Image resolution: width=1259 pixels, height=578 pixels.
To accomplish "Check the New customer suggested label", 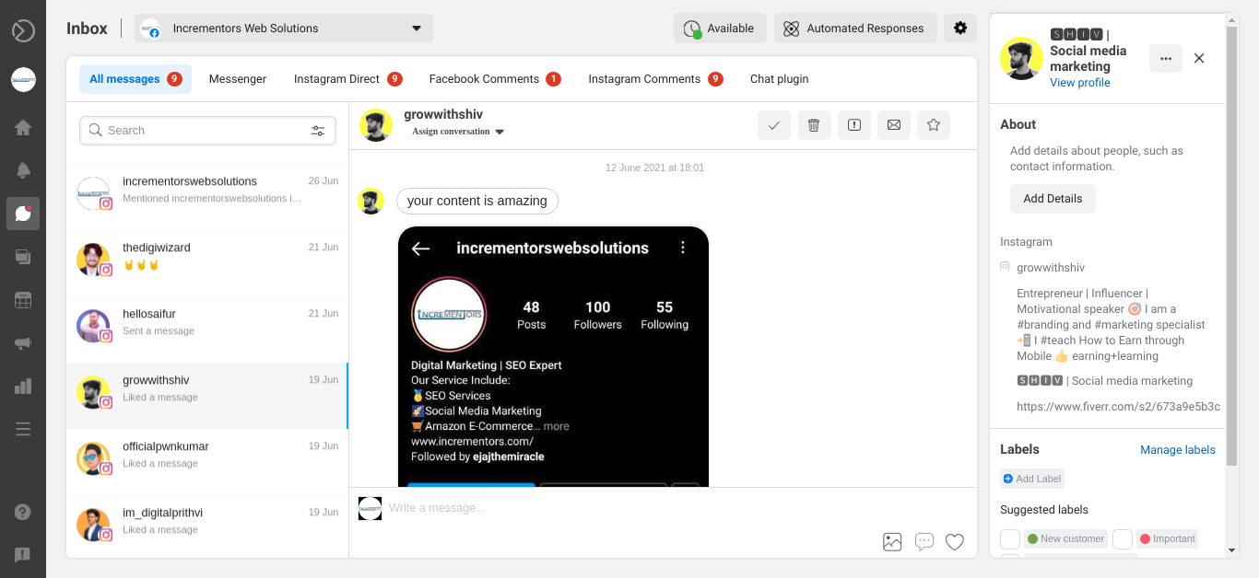I will click(x=1010, y=539).
